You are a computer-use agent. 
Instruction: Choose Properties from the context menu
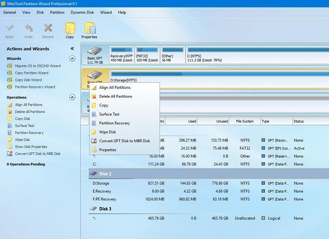point(125,150)
